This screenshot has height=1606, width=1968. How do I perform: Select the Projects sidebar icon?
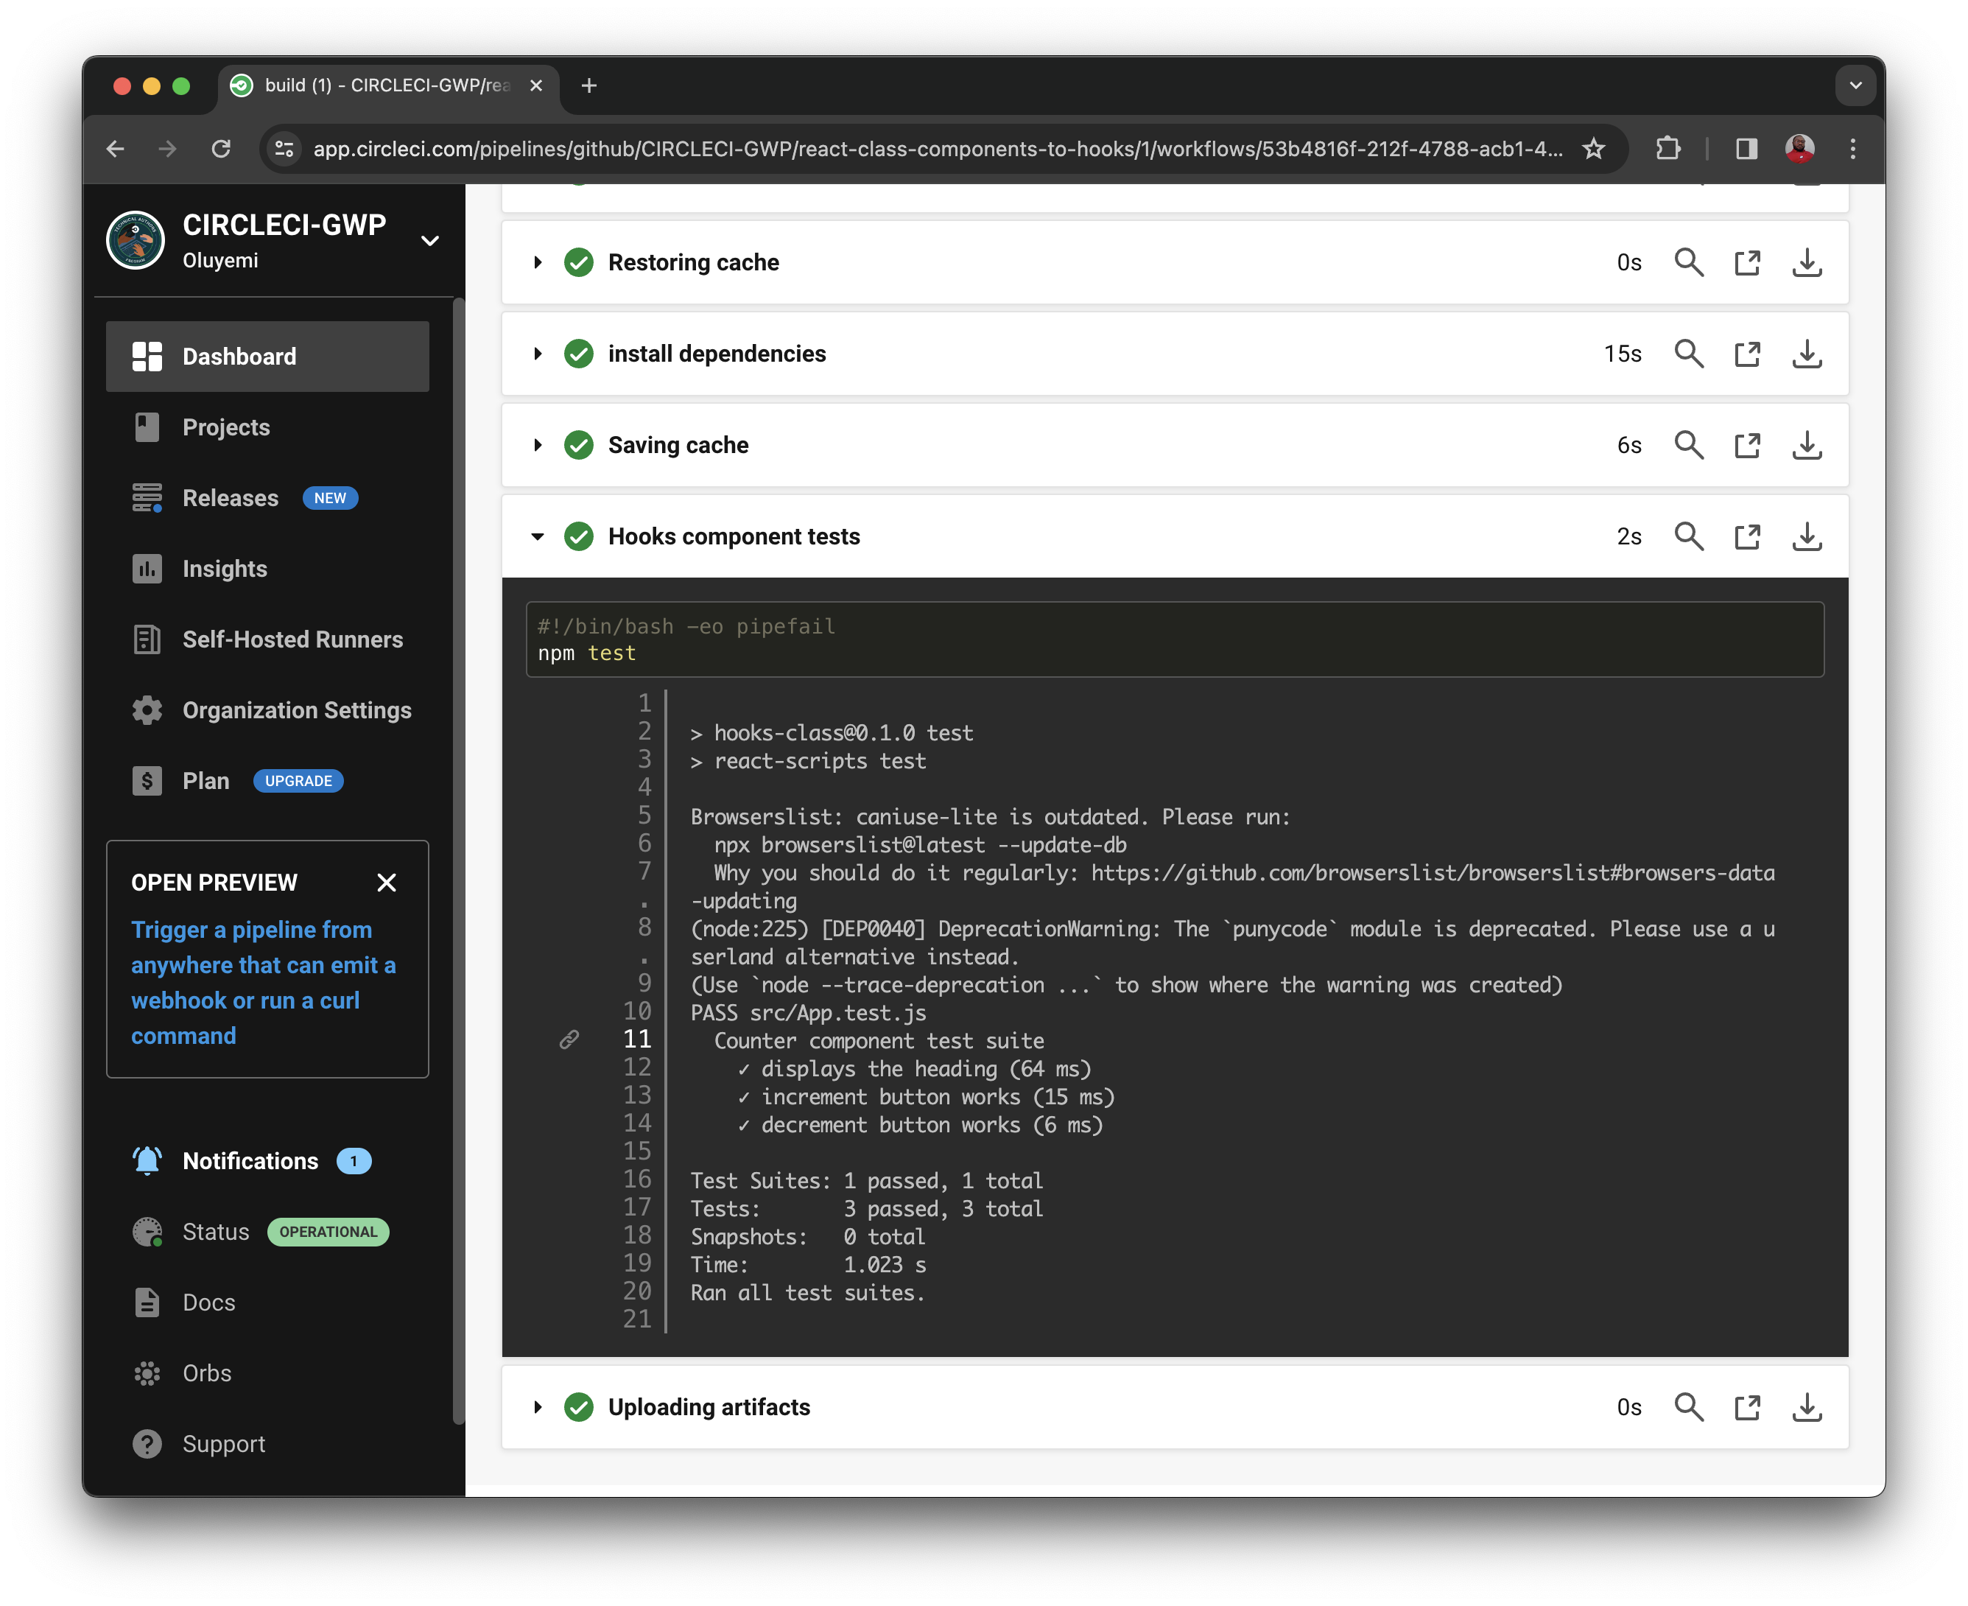pos(146,427)
